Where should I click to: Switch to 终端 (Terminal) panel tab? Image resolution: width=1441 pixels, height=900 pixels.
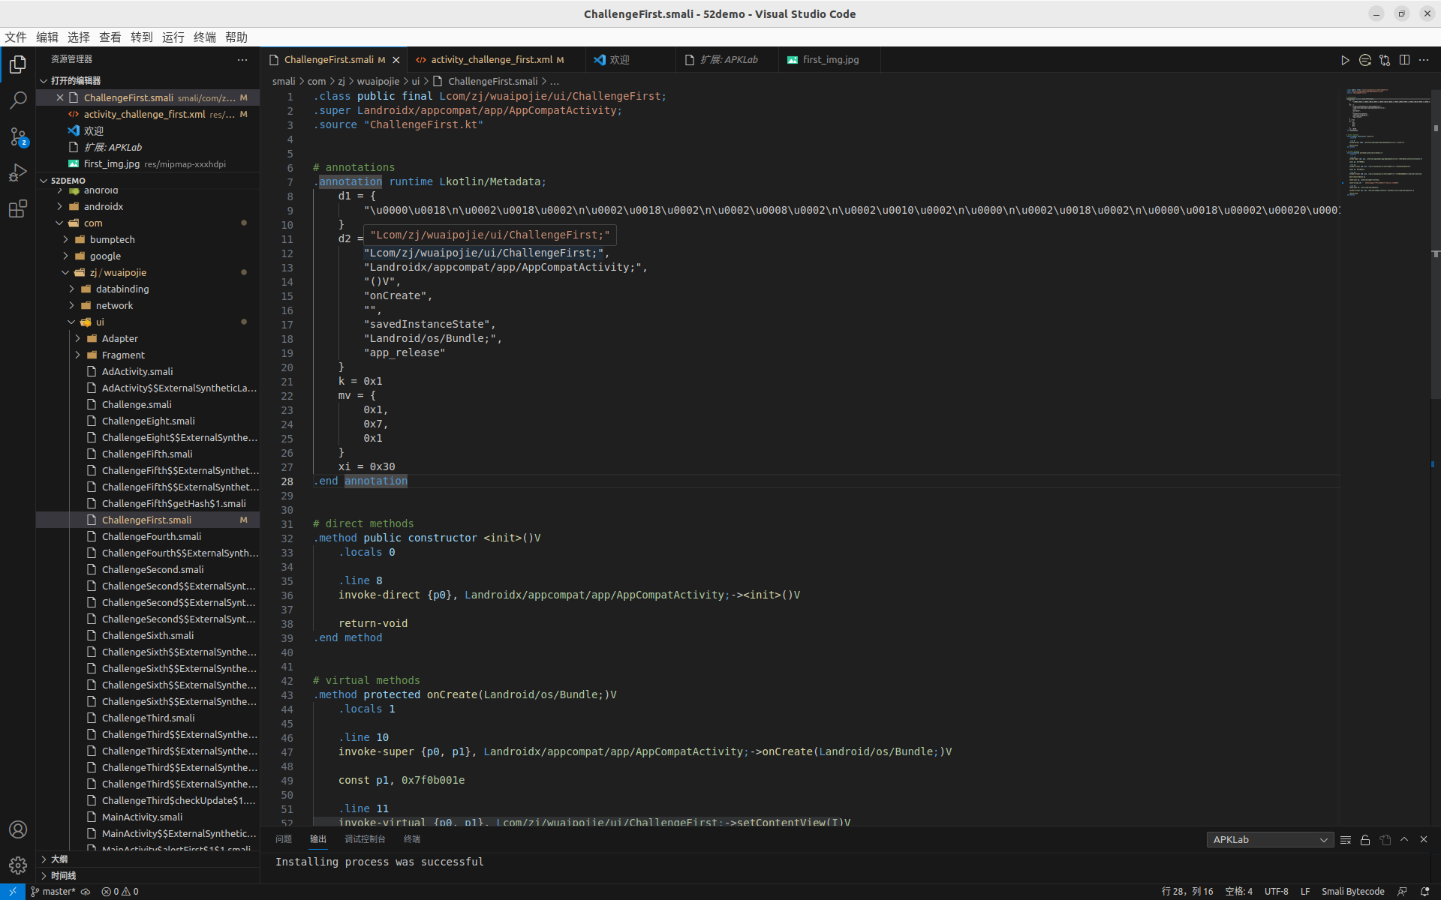(x=412, y=839)
